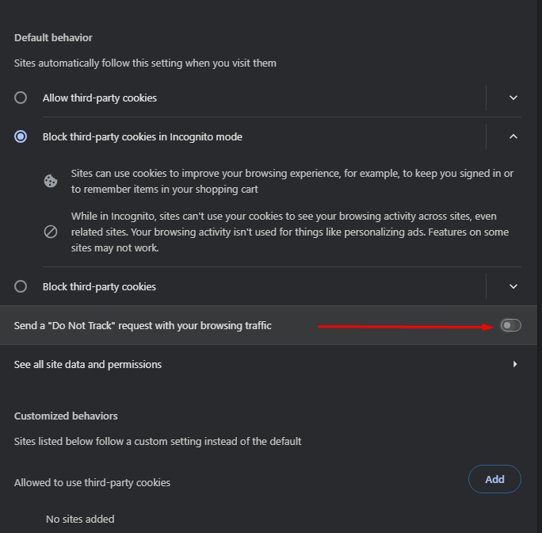Expand details for Allow third-party cookies

tap(513, 98)
